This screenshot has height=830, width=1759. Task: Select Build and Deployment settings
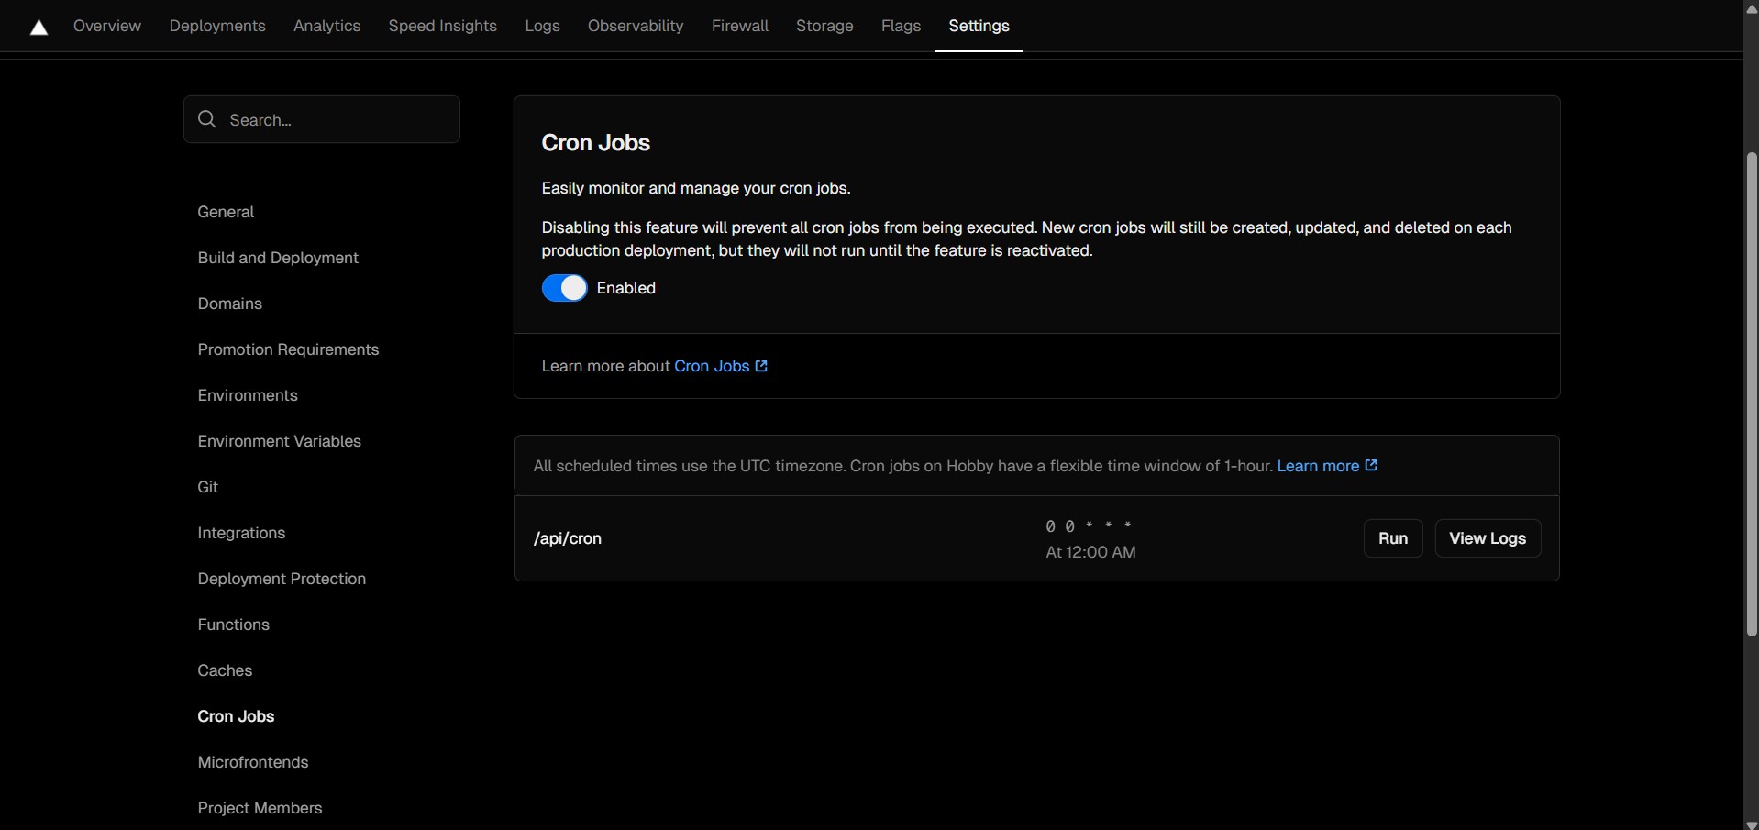tap(278, 258)
